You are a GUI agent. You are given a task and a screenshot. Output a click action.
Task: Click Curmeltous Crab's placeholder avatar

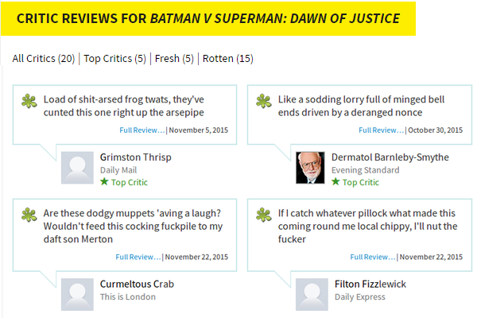pos(77,293)
